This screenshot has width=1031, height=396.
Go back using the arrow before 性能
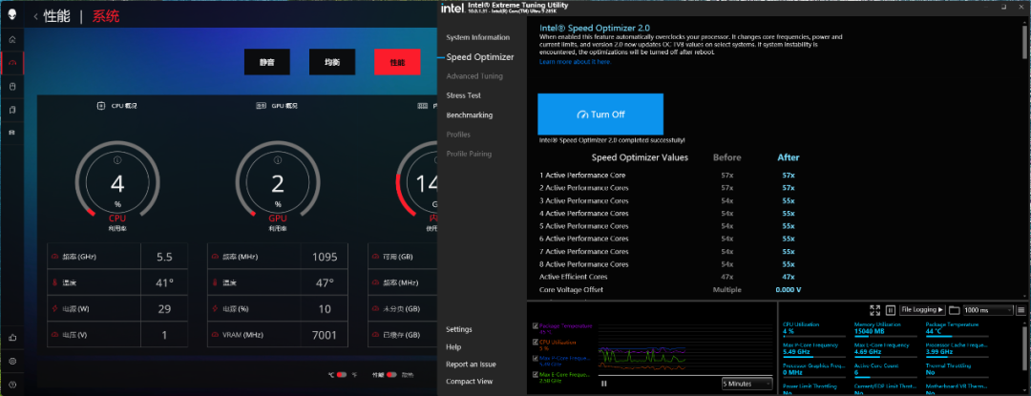click(35, 16)
